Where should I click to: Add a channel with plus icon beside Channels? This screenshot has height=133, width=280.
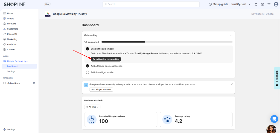34,78
